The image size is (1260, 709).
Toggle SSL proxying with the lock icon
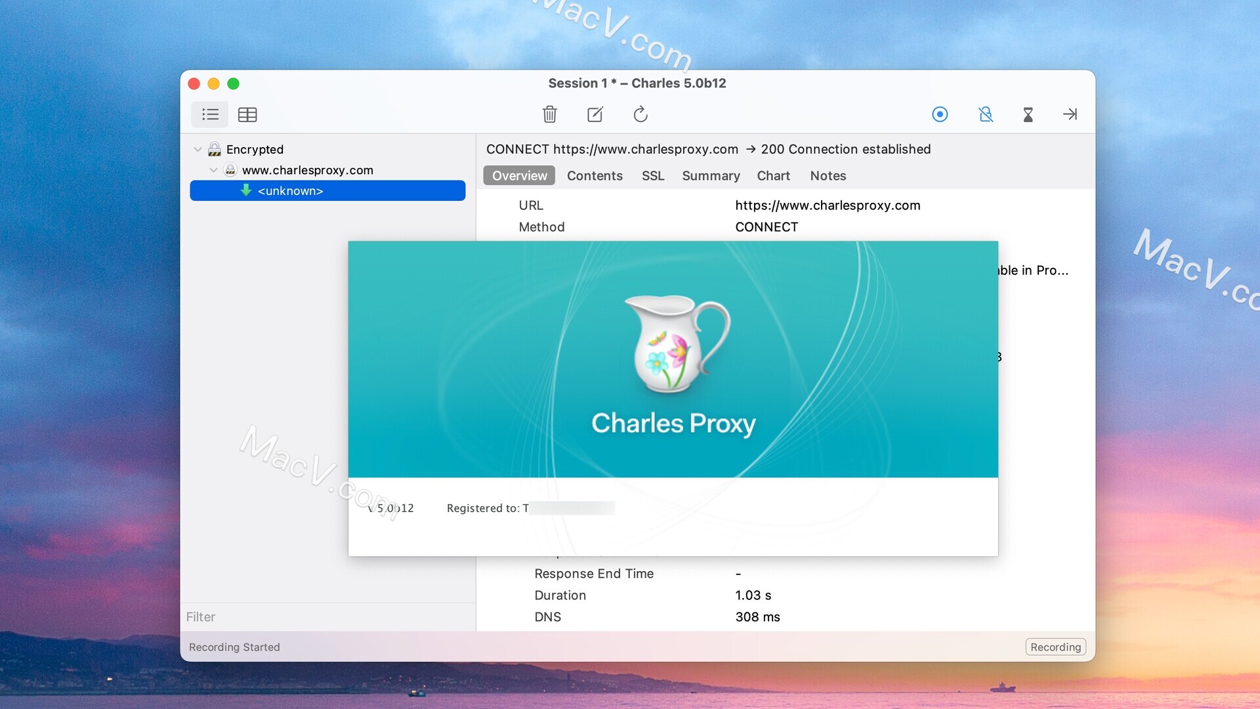[x=986, y=114]
